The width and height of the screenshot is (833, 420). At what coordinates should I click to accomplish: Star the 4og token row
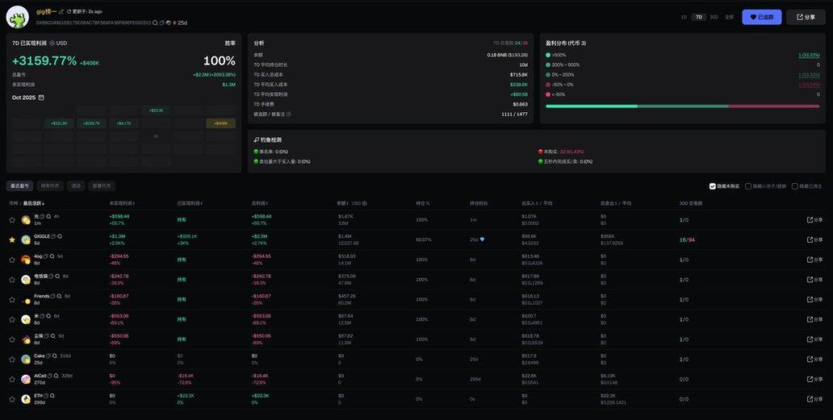click(12, 260)
